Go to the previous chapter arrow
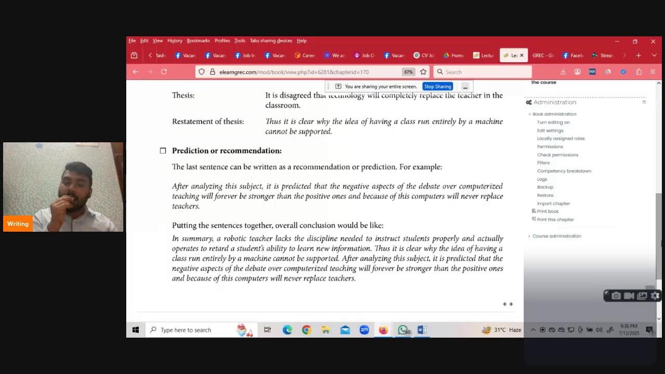Viewport: 665px width, 374px height. [504, 304]
